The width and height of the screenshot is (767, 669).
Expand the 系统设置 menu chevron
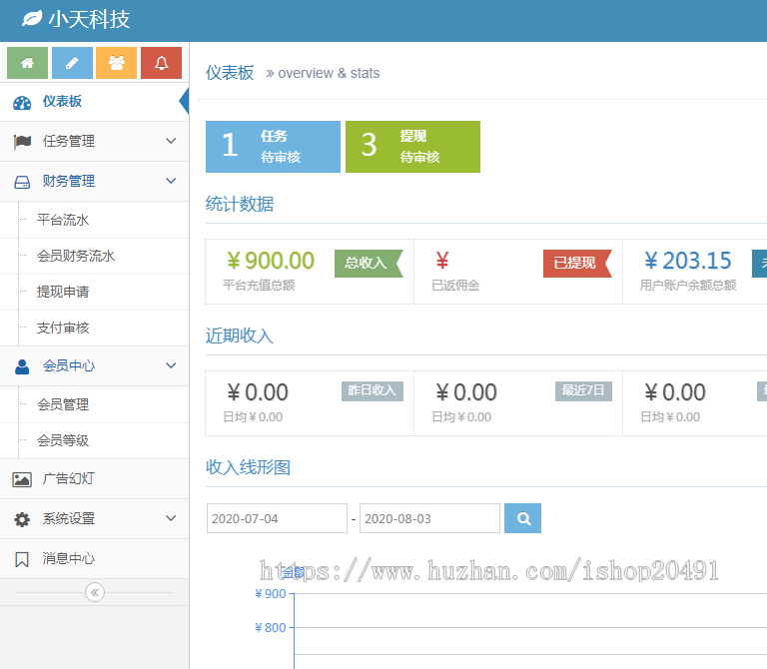(171, 518)
